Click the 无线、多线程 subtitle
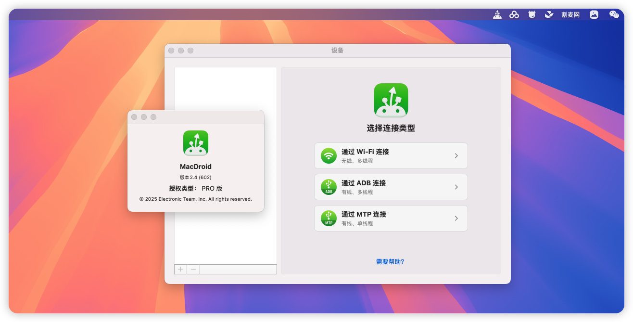 tap(357, 161)
